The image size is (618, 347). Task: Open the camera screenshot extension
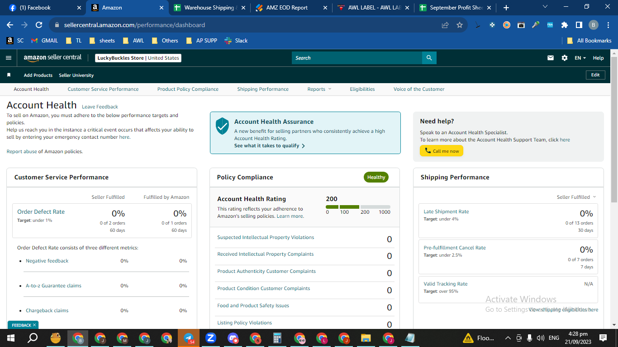point(521,25)
